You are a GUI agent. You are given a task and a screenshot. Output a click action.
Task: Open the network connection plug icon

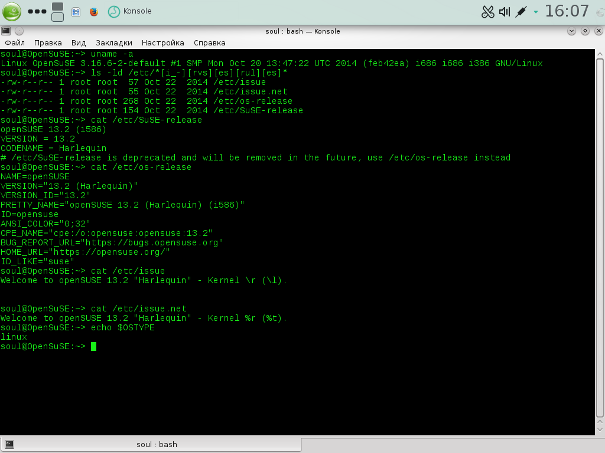pyautogui.click(x=521, y=12)
